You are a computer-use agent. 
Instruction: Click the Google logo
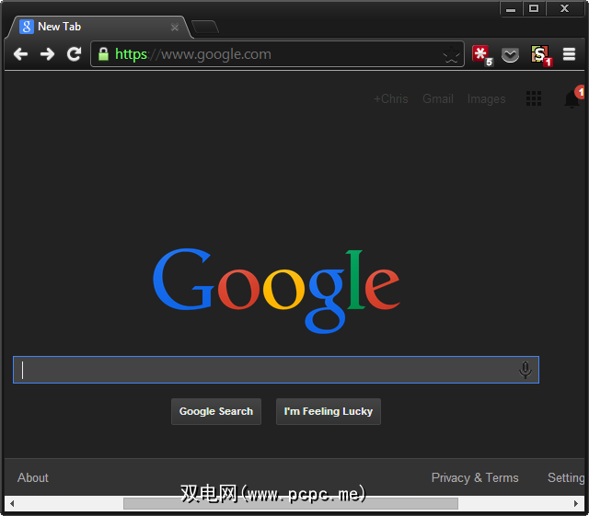[276, 291]
